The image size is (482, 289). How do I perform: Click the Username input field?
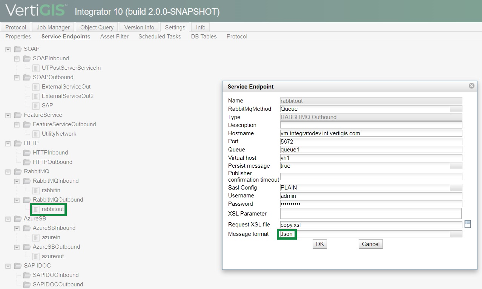[x=371, y=196]
